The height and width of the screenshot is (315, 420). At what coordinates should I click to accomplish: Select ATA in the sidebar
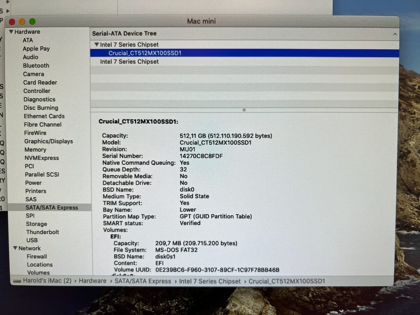(28, 40)
